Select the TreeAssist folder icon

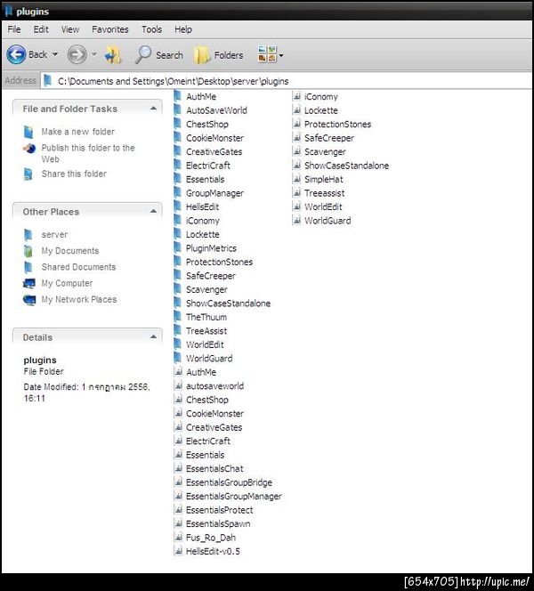[x=177, y=330]
